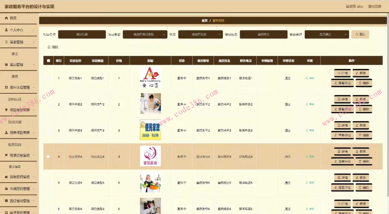
Task: Open the 资料认证 submenu item
Action: 15,99
